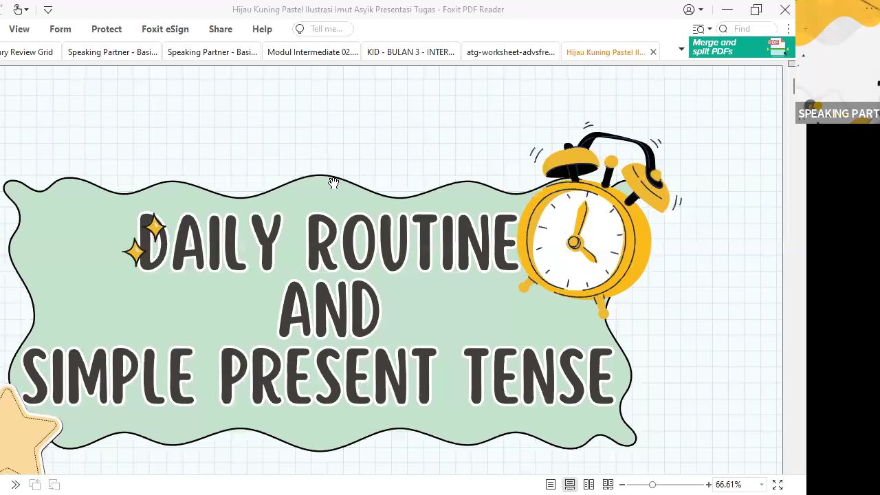Click the panel toggle icon above the scrollbar
The image size is (880, 495).
[x=792, y=64]
